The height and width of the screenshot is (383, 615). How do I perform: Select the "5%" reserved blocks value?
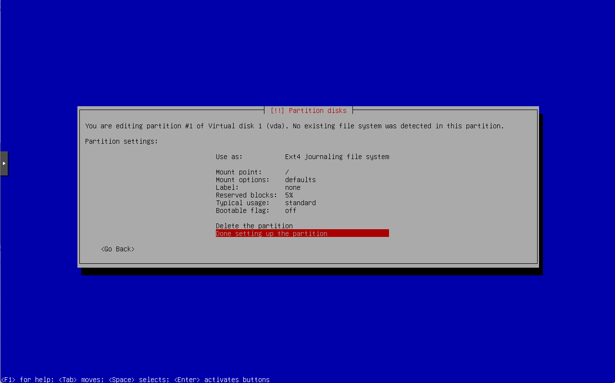point(289,195)
